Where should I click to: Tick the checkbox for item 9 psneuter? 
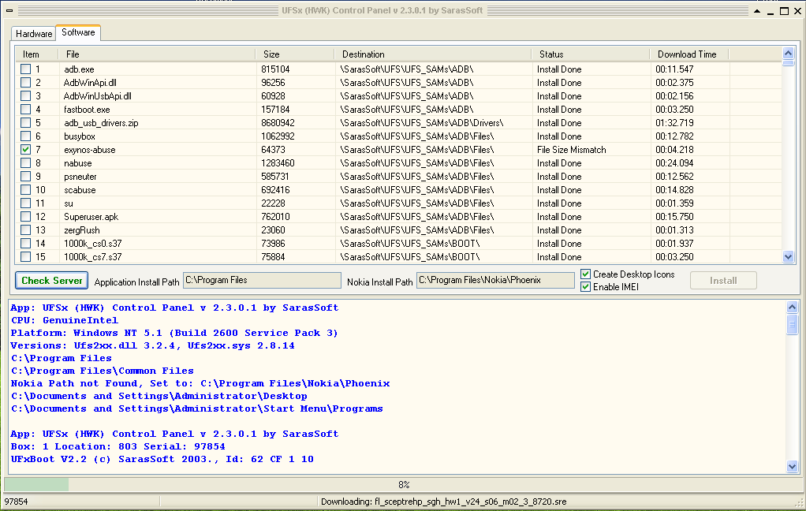[26, 177]
